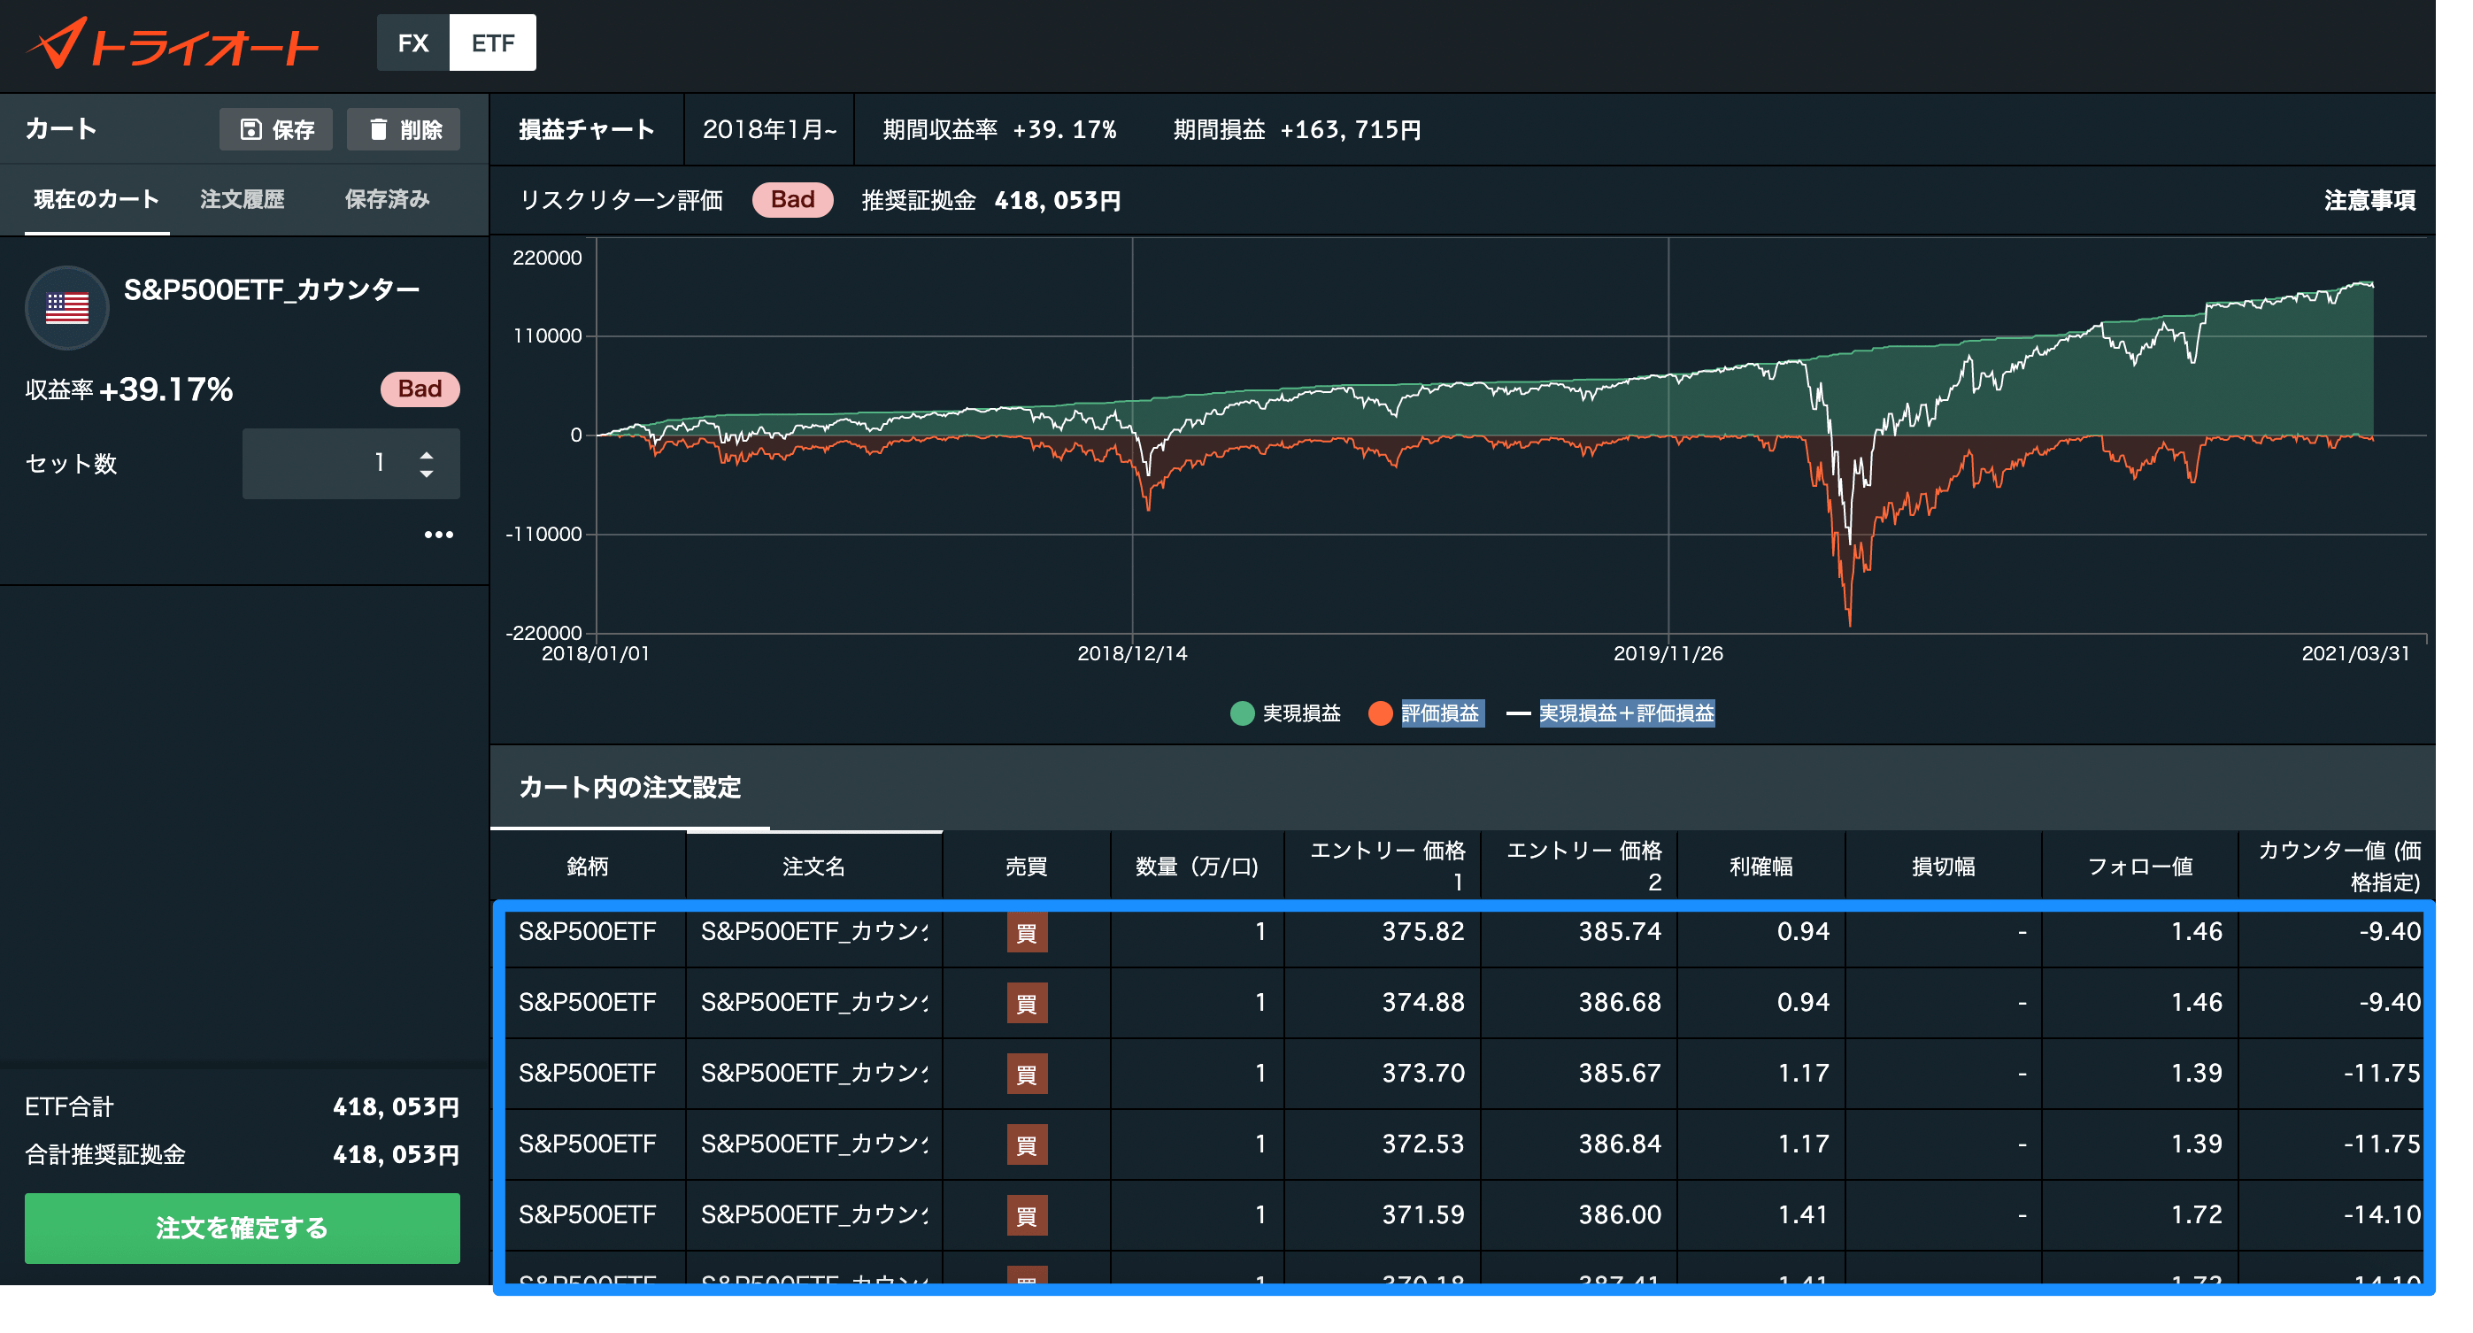
Task: Select the カート内の注文設定 tab
Action: [x=630, y=788]
